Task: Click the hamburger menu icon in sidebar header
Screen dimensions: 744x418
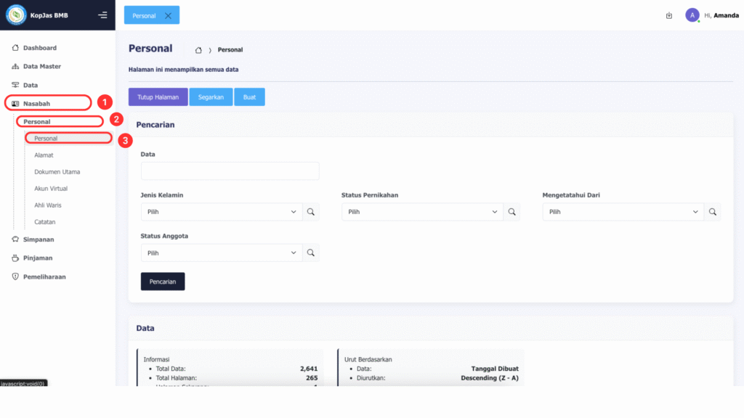Action: coord(102,15)
